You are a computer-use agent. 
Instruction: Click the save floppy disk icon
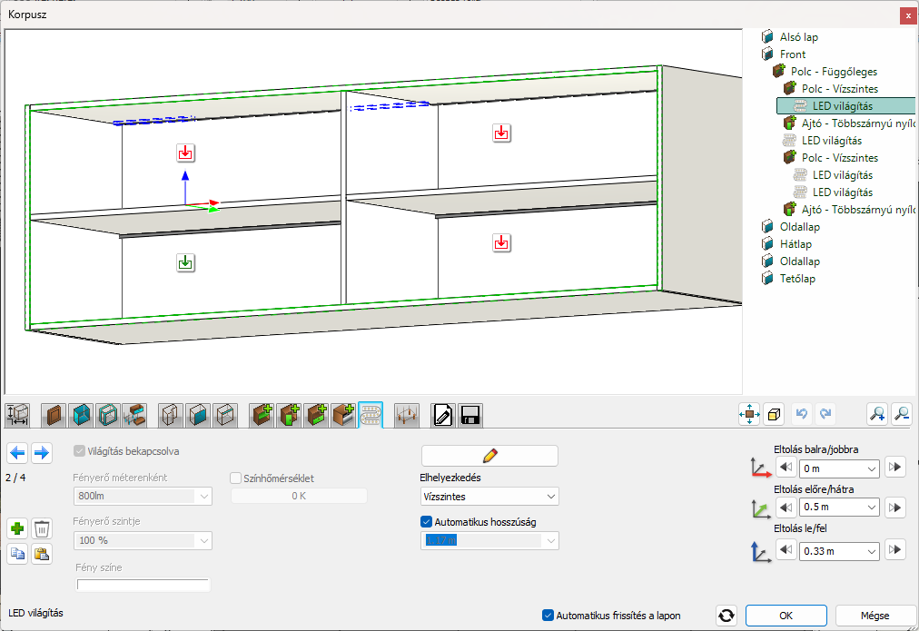click(470, 416)
